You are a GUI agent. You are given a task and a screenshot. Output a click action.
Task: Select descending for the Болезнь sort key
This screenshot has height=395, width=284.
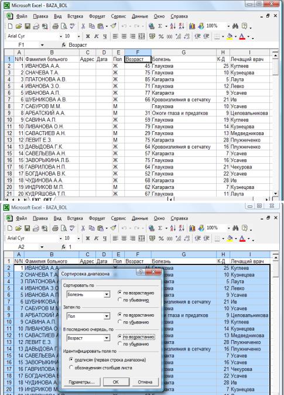coord(120,300)
